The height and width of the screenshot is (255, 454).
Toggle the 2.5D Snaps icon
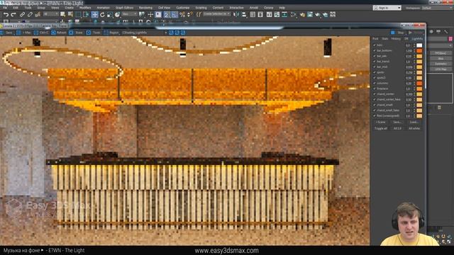point(167,14)
